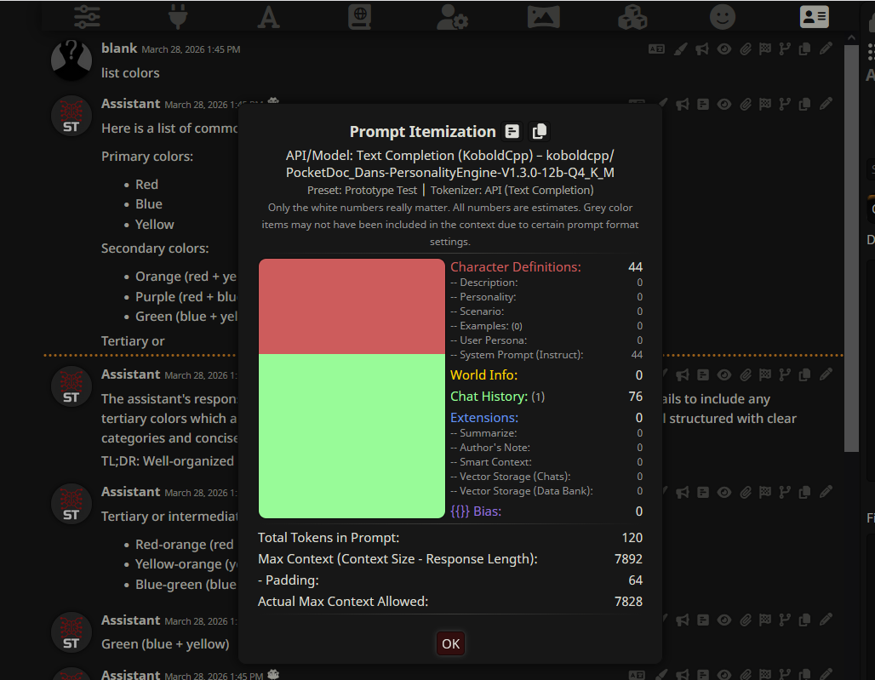This screenshot has width=875, height=680.
Task: Copy icon on 'The assistant's response' message
Action: [804, 374]
